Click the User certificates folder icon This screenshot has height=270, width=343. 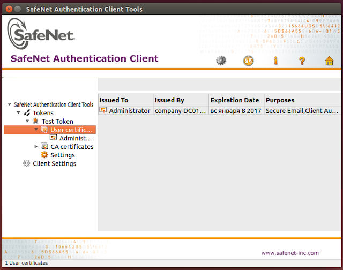click(44, 130)
